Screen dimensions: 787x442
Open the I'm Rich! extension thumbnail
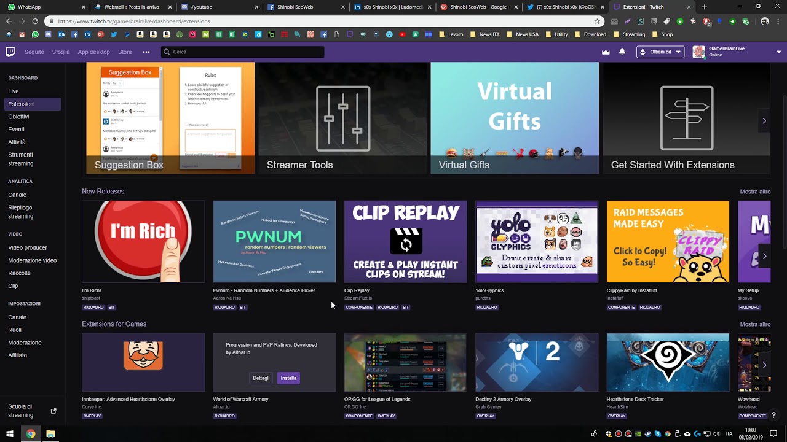(x=143, y=242)
